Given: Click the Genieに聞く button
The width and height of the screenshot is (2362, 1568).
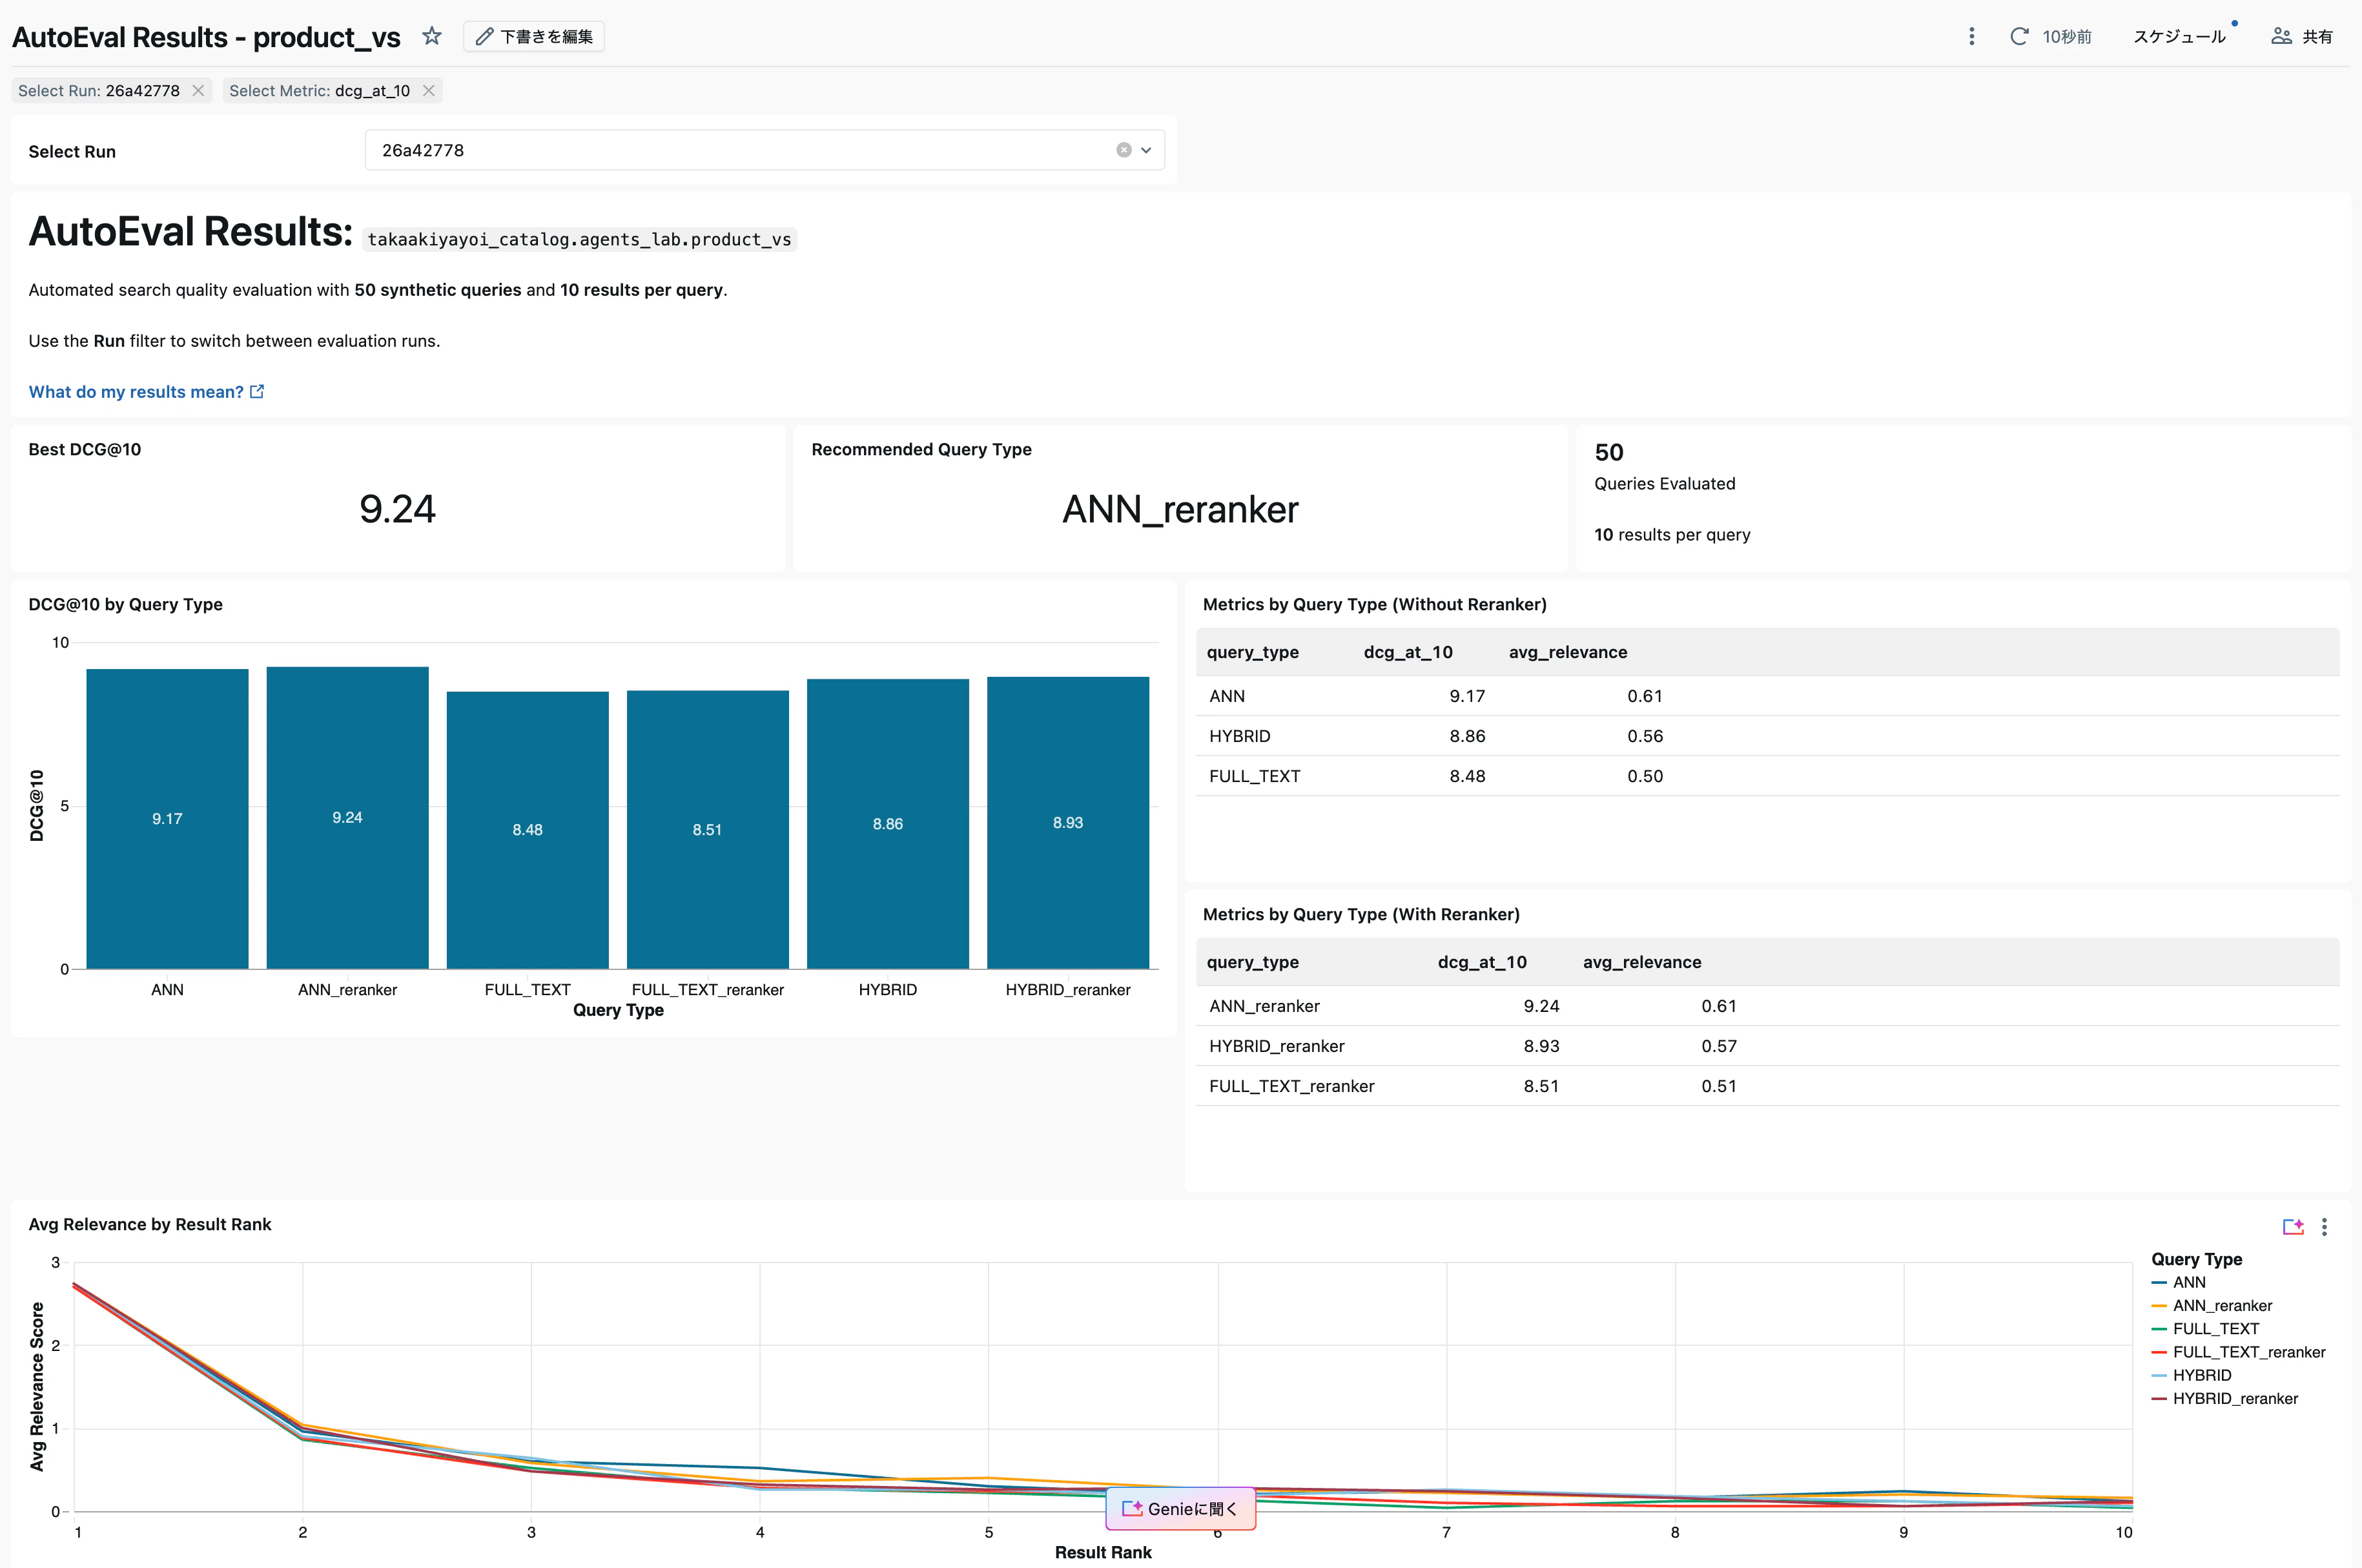Looking at the screenshot, I should pyautogui.click(x=1180, y=1508).
